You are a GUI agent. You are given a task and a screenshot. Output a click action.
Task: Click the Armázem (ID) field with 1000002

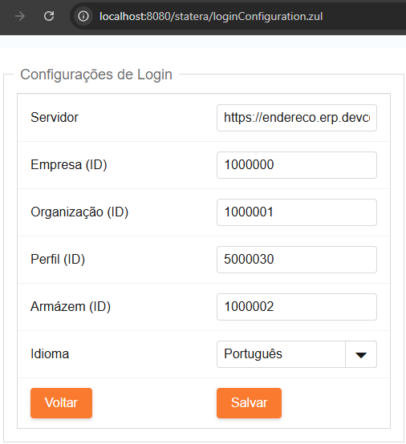297,307
